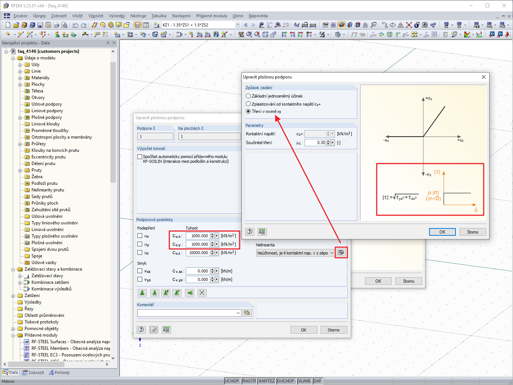Click the units 0.00 icon in friction dialog

(262, 232)
